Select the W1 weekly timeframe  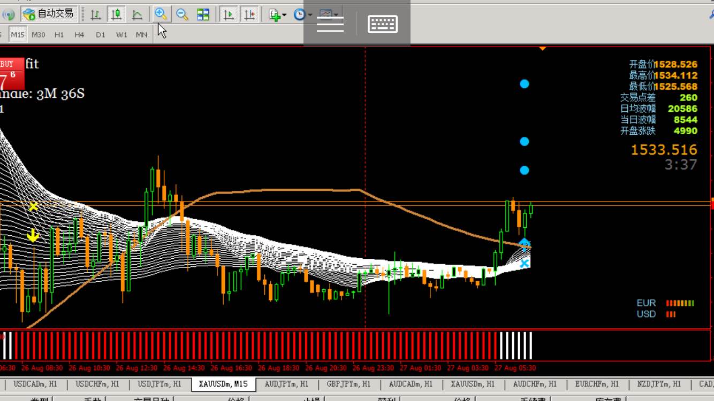[121, 35]
